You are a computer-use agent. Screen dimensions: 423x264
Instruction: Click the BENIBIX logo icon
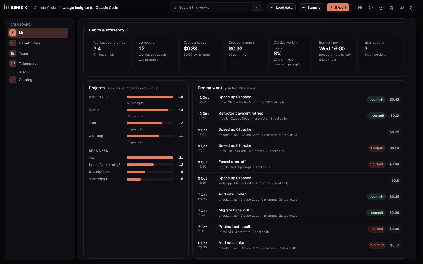7,7
